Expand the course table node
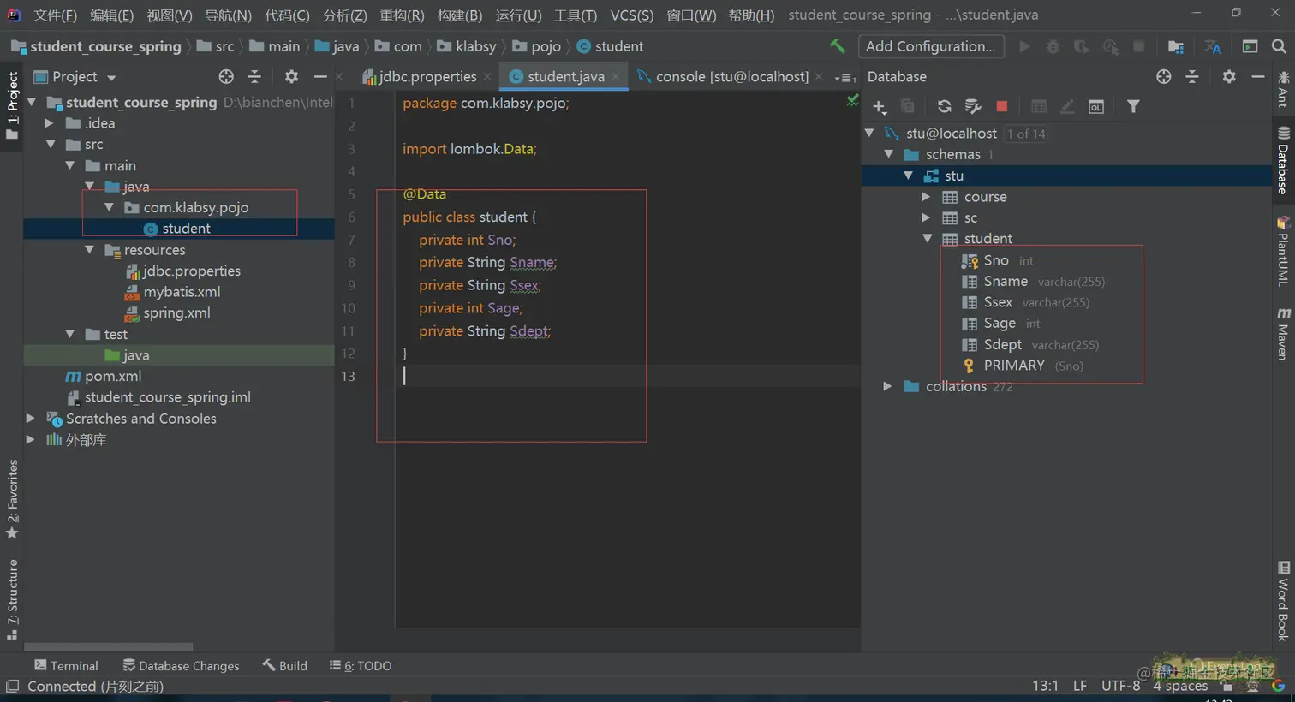This screenshot has width=1295, height=702. coord(926,196)
